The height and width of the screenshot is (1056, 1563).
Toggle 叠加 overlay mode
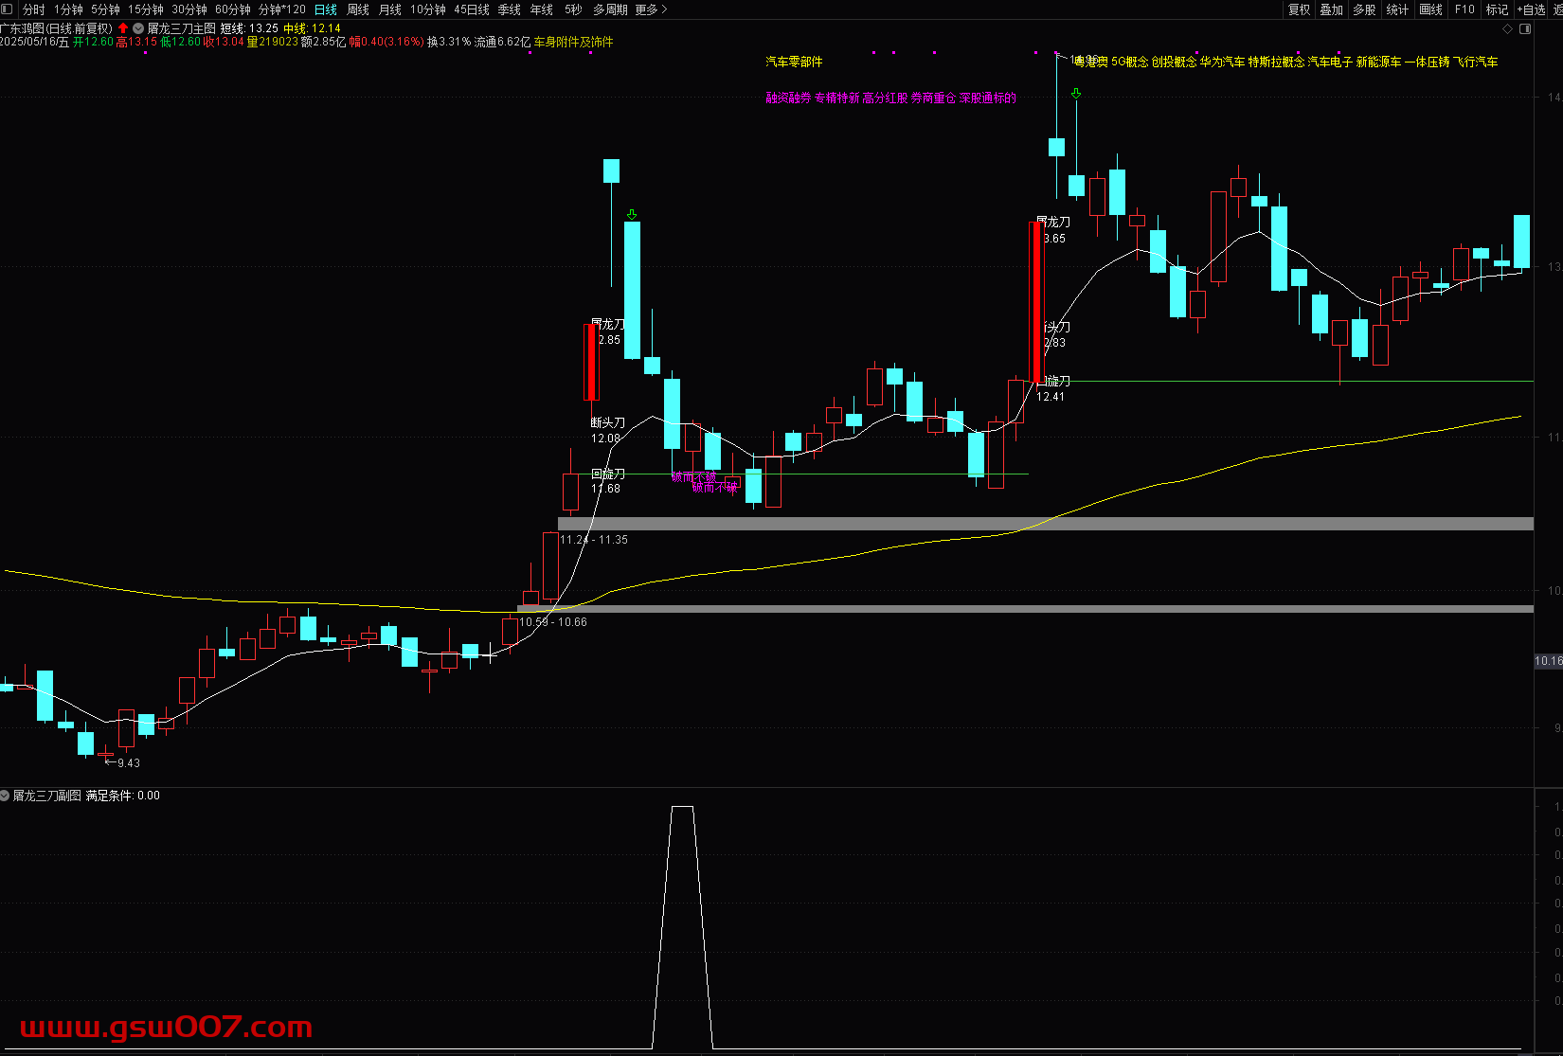pos(1331,9)
